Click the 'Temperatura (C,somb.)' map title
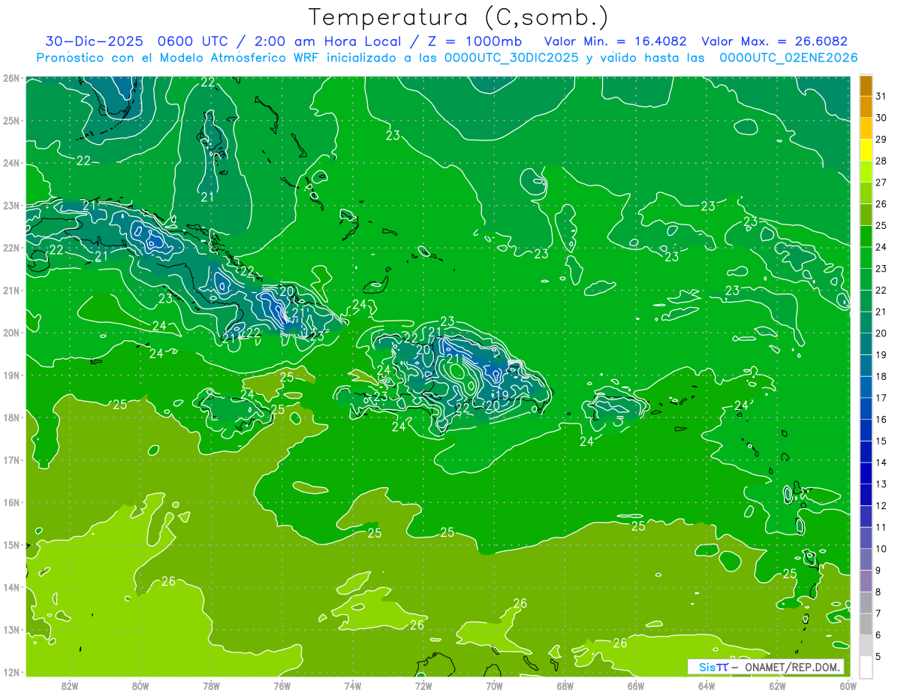This screenshot has height=696, width=901. (x=459, y=17)
